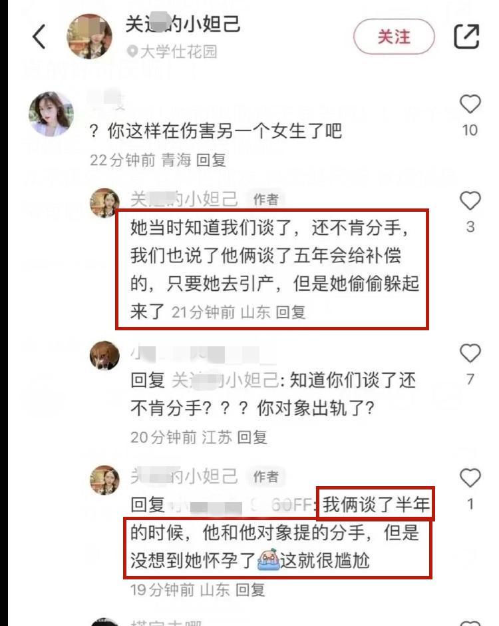The image size is (499, 626).
Task: Tap author avatar beside the 我俩谈了半年 reply
Action: click(104, 480)
